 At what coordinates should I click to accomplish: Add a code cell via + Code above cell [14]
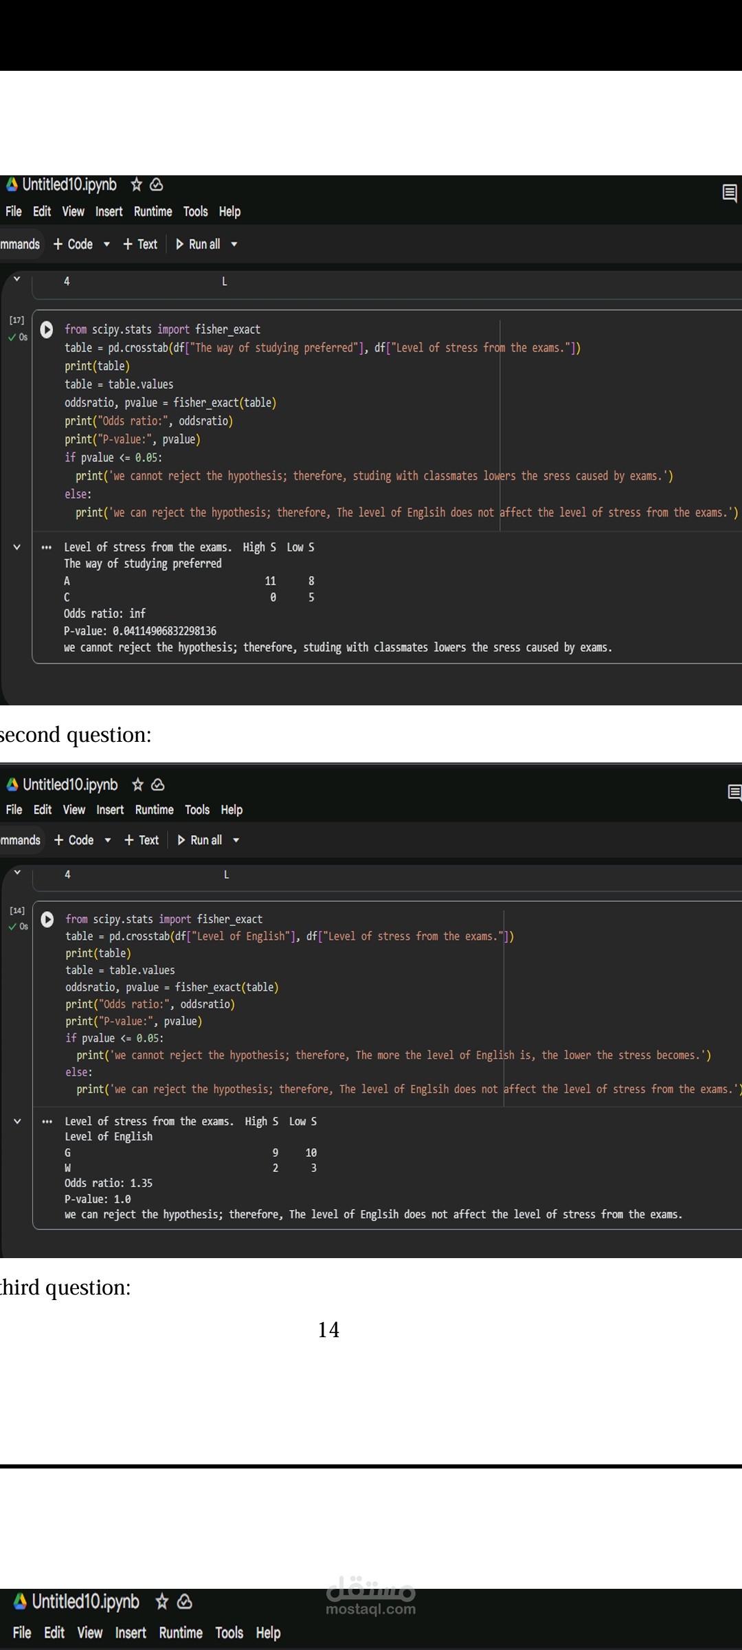(x=74, y=840)
